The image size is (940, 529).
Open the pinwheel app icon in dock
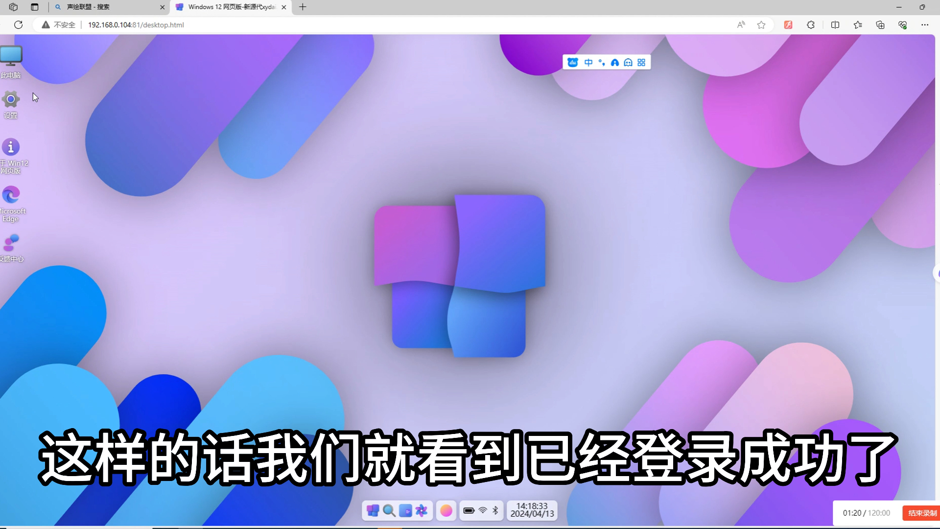coord(422,511)
